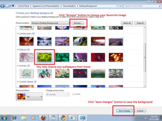Image resolution: width=162 pixels, height=121 pixels.
Task: Collapse the Landscapes group
Action: (x=18, y=34)
